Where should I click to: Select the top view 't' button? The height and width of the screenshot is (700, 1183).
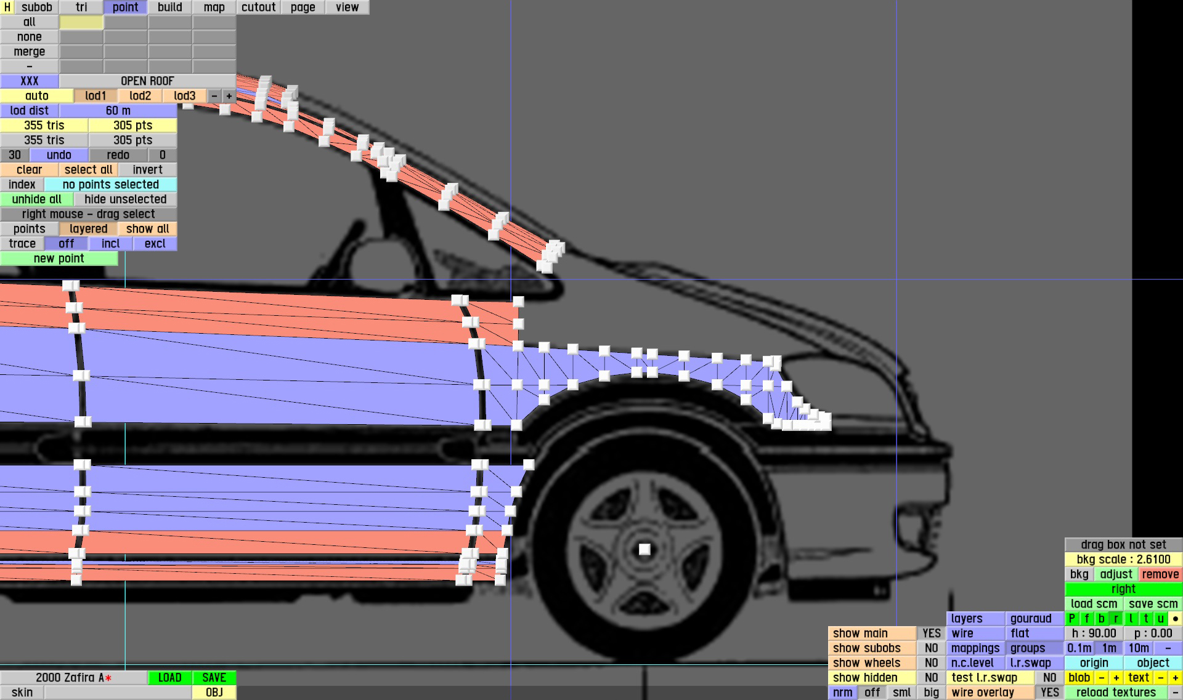click(x=1145, y=619)
